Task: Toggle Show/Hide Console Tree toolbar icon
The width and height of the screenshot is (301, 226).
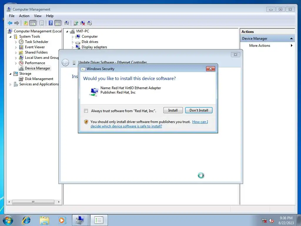Action: tap(33, 23)
